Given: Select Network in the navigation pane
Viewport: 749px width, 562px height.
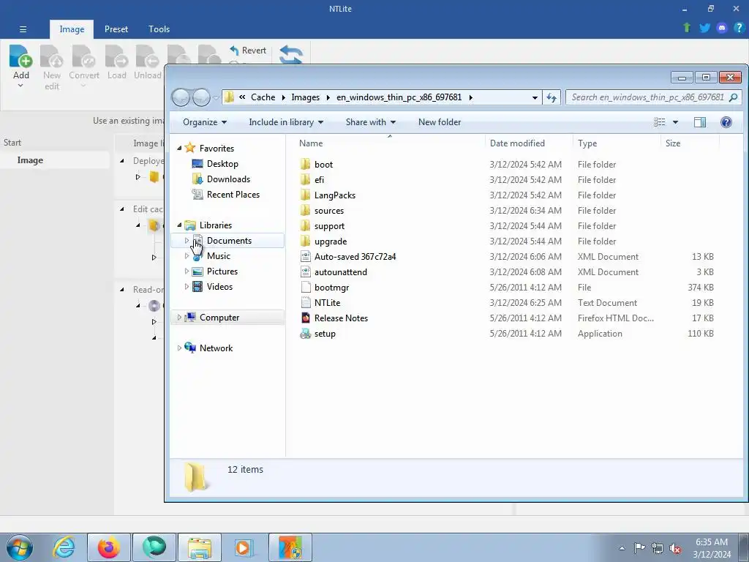Looking at the screenshot, I should coord(216,348).
